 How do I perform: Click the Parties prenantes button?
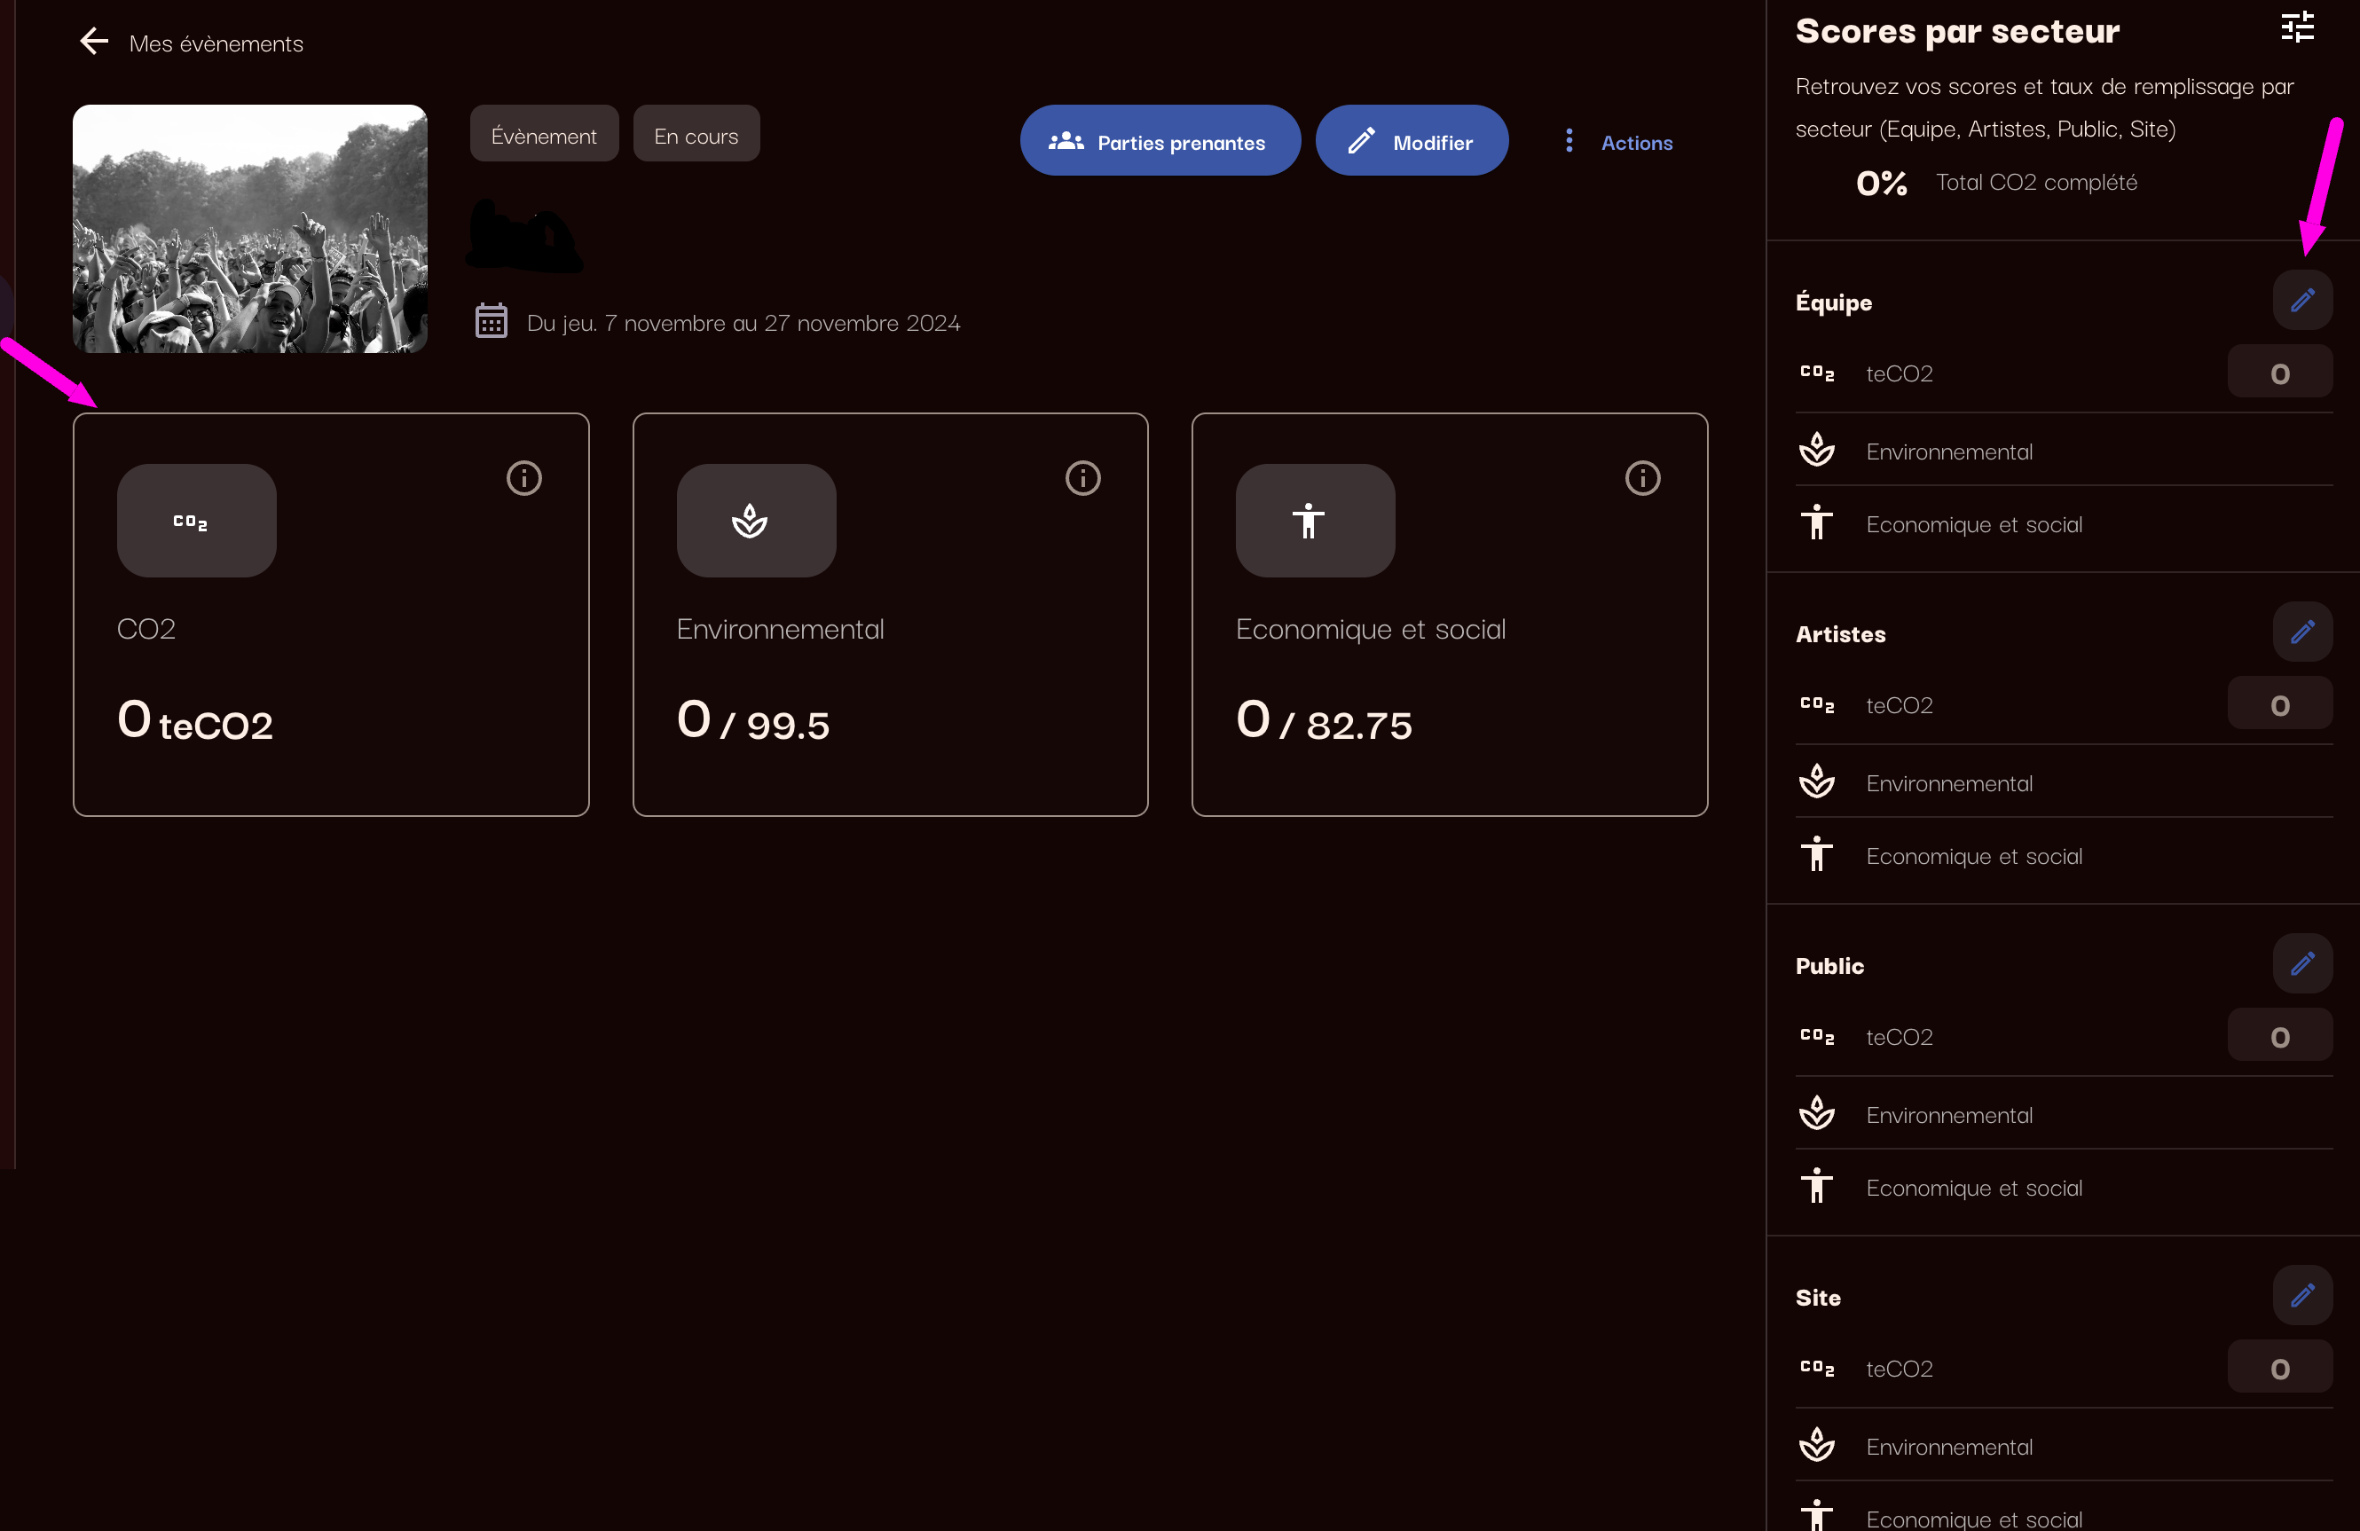tap(1160, 142)
